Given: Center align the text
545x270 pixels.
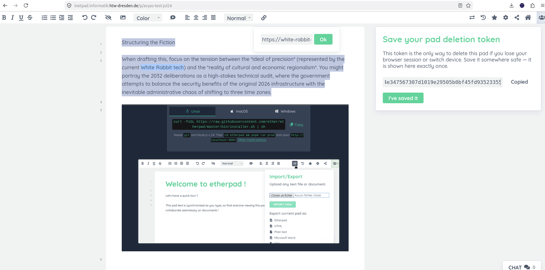Looking at the screenshot, I should [196, 18].
